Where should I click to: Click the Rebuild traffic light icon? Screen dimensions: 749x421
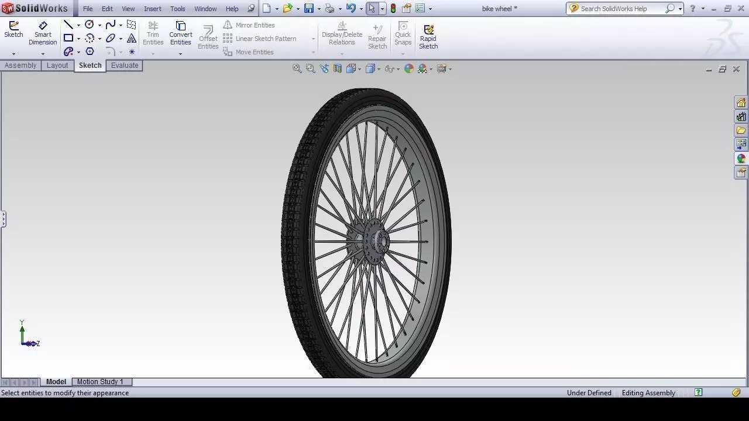pos(393,8)
